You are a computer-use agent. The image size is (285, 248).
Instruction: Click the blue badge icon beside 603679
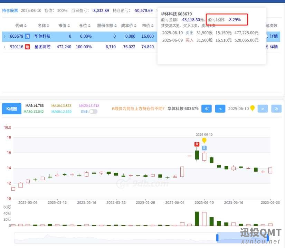[27, 36]
